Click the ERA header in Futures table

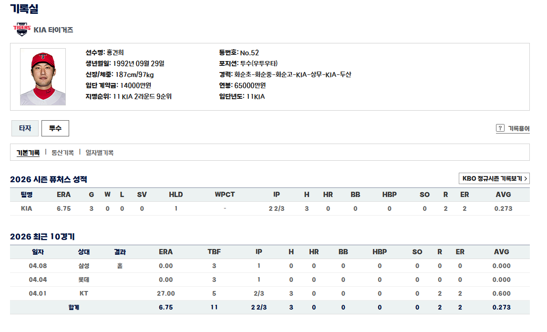tap(63, 195)
